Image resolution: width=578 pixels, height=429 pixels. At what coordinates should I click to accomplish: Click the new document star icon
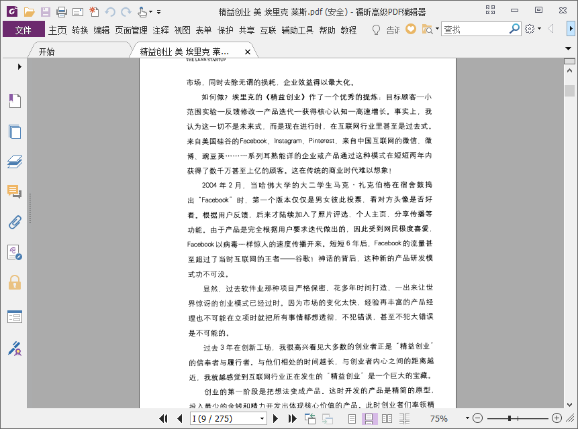(x=94, y=12)
